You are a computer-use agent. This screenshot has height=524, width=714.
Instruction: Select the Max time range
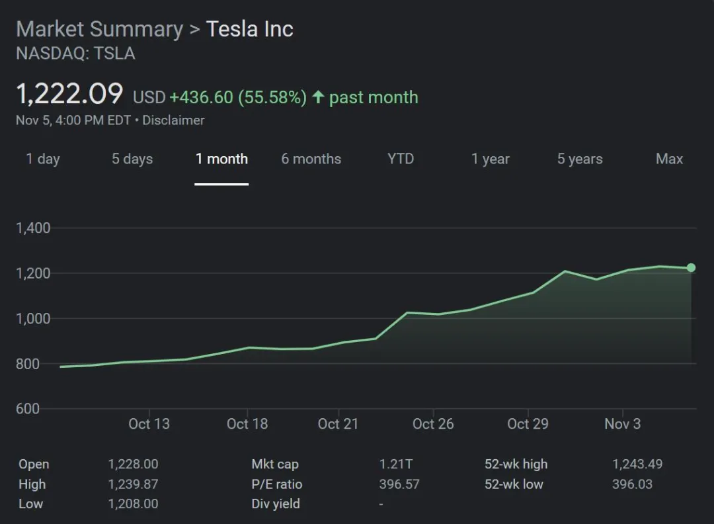coord(669,159)
